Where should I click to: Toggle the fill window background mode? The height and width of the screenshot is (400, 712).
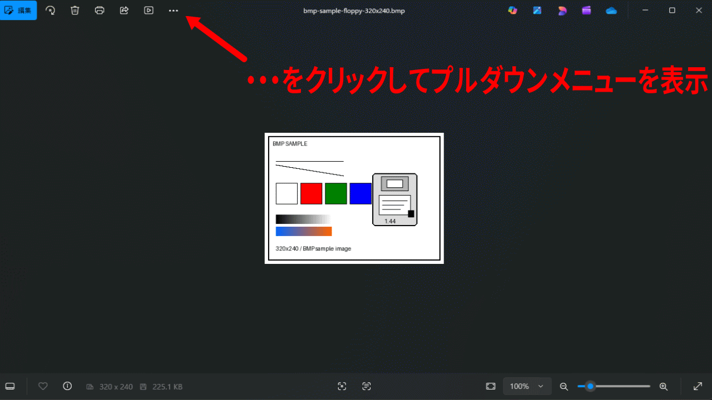tap(490, 386)
